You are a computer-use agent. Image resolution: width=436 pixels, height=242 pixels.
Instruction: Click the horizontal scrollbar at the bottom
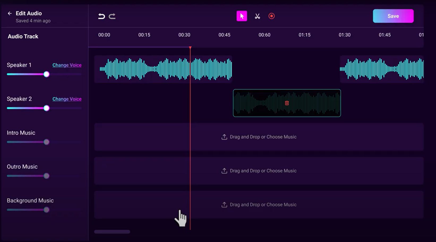click(112, 231)
